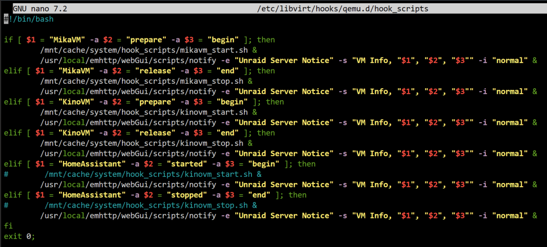Click "end" in the HomeAssistant stopped line

click(259, 195)
